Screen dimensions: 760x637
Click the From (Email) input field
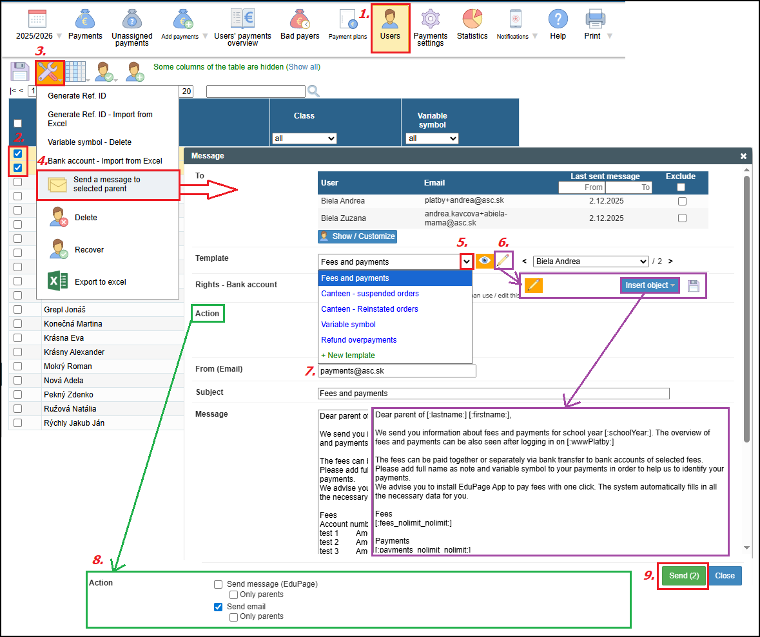coord(396,371)
